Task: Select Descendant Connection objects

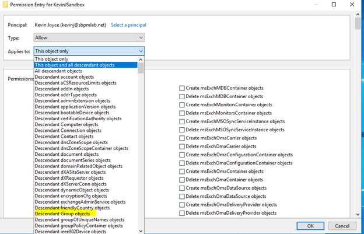Action: pos(86,131)
